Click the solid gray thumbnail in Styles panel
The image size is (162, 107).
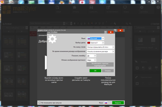pyautogui.click(x=153, y=40)
